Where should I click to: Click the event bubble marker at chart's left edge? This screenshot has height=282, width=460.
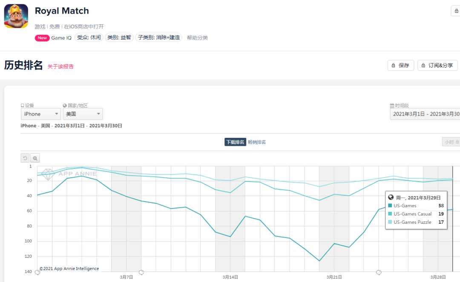pyautogui.click(x=37, y=272)
